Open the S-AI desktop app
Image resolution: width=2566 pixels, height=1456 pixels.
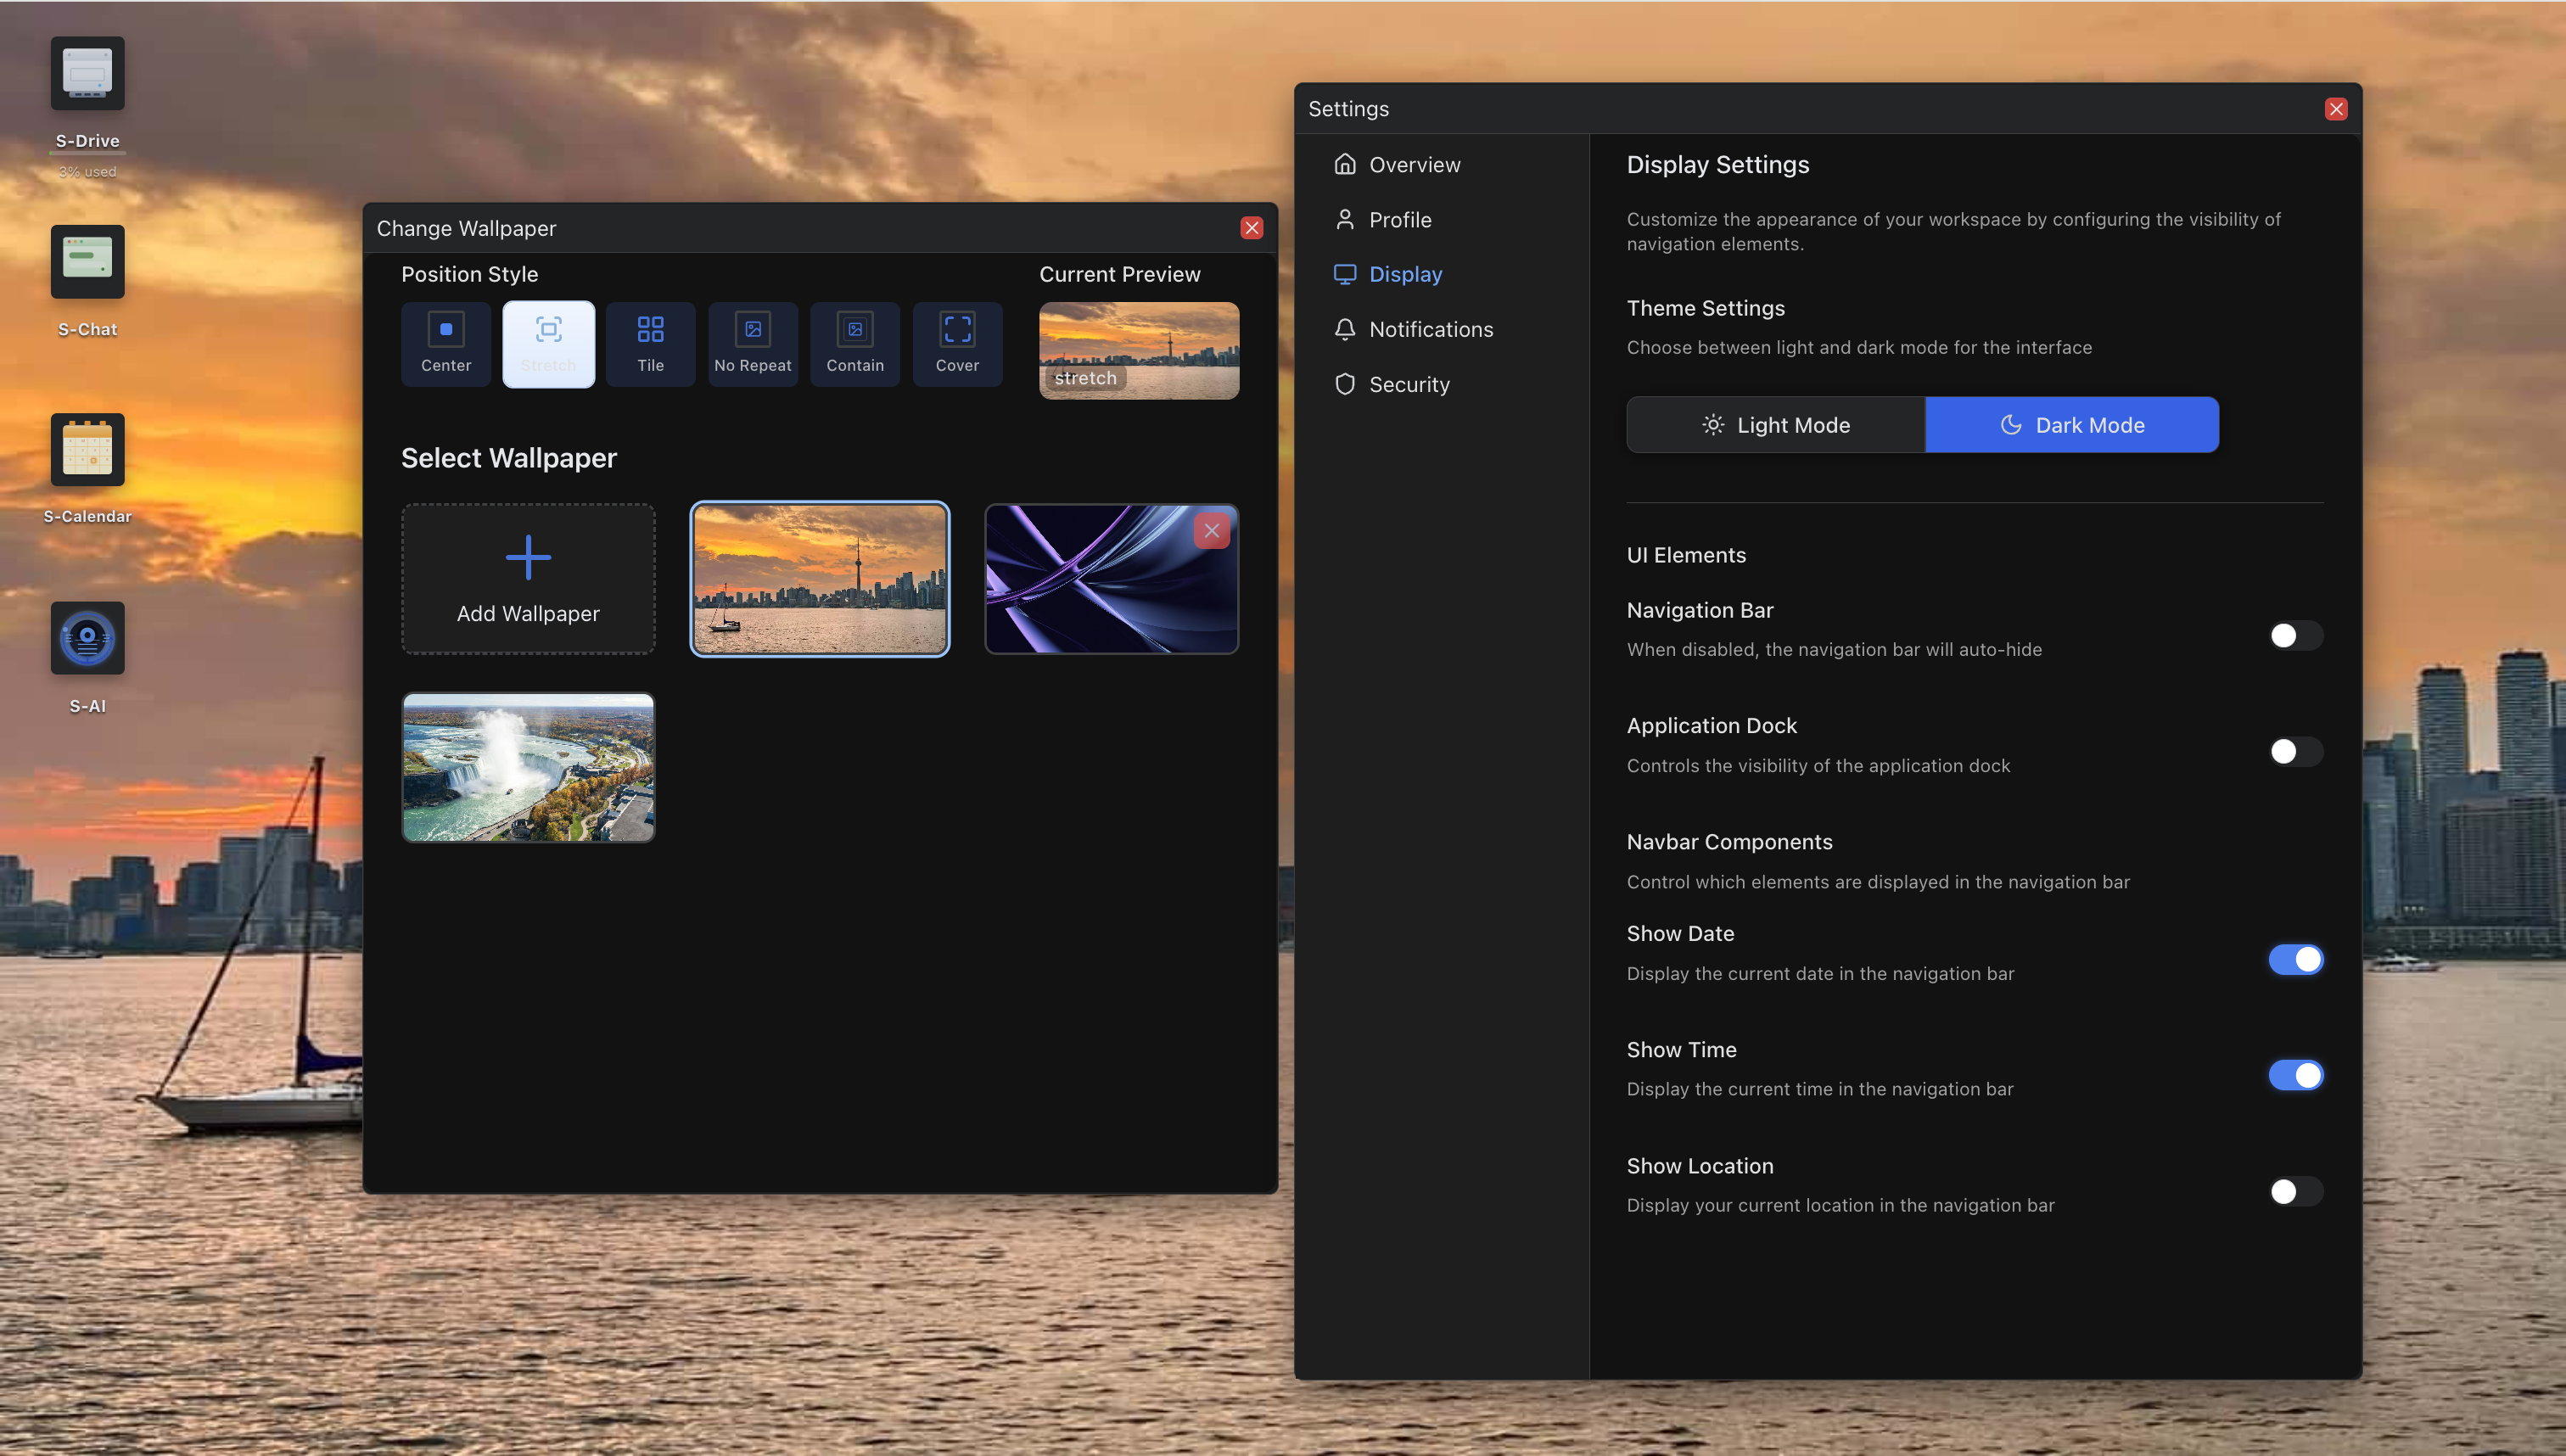(x=87, y=638)
